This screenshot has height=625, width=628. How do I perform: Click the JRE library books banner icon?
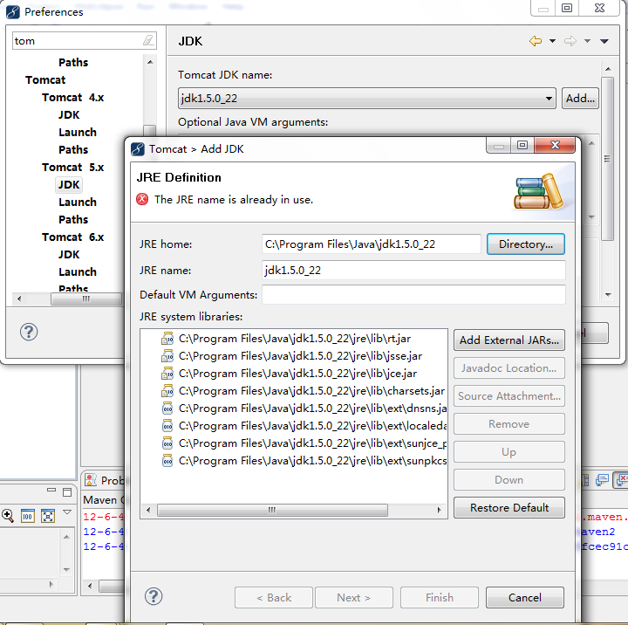[x=537, y=192]
